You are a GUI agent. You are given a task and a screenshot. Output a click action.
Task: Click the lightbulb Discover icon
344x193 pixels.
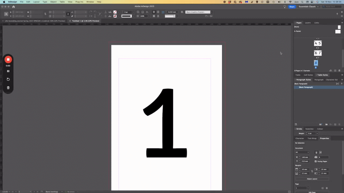(285, 7)
